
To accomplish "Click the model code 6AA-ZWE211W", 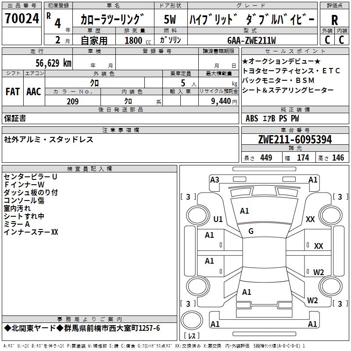I will [251, 40].
